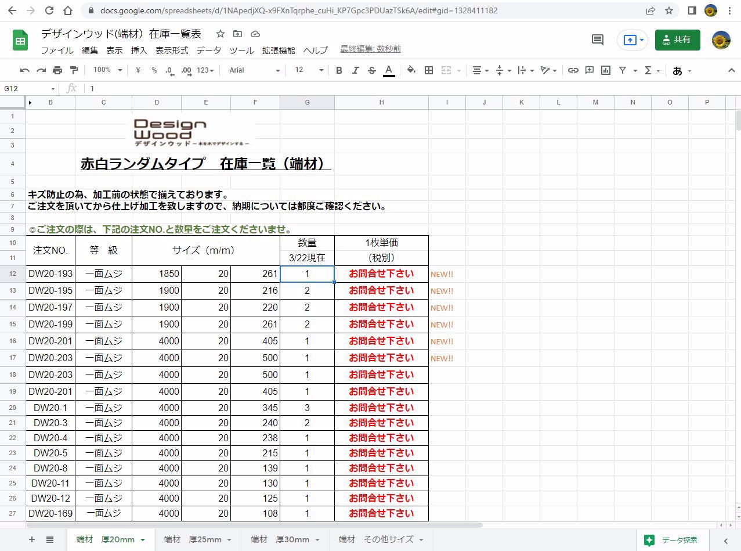Image resolution: width=741 pixels, height=551 pixels.
Task: Insert a link using toolbar icon
Action: click(573, 70)
